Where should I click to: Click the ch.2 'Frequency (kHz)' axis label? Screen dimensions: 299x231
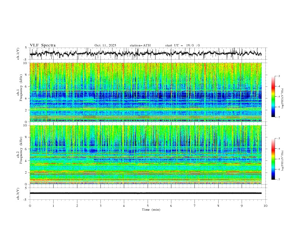point(21,150)
